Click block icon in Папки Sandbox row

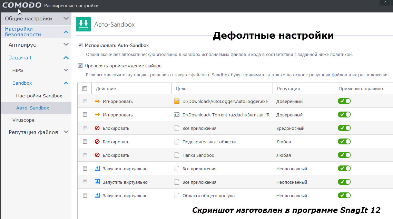point(97,155)
